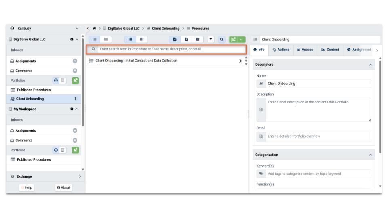Open Published Procedures under My Workspace
388x218 pixels.
pyautogui.click(x=44, y=160)
